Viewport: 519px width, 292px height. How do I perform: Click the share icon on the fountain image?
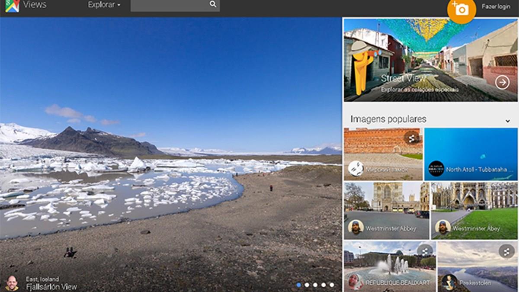pyautogui.click(x=425, y=251)
